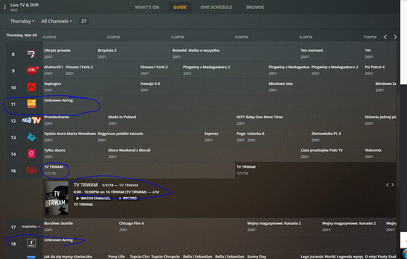Select Ukryta prawda on channel 8
This screenshot has width=407, height=259.
(69, 54)
